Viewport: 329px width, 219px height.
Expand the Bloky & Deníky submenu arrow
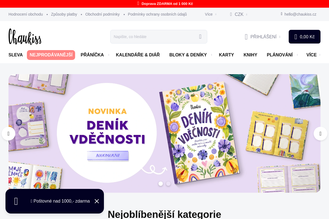point(212,55)
